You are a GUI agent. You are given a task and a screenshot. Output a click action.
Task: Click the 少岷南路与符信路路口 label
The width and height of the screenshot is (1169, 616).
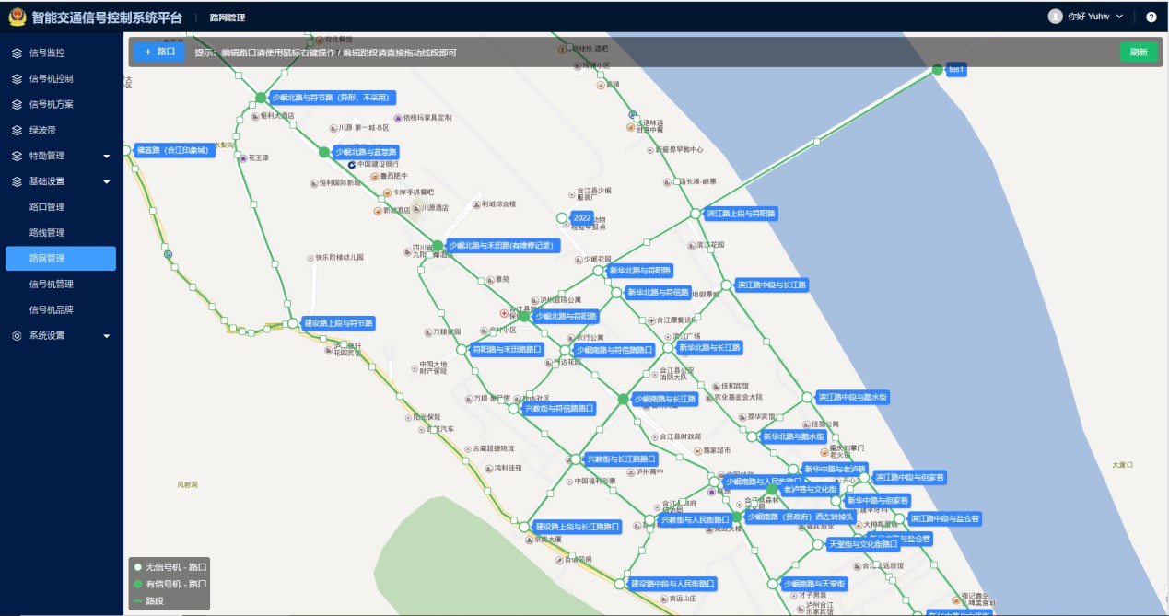tap(614, 350)
